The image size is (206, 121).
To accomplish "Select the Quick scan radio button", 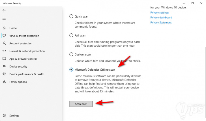I will coord(71,16).
